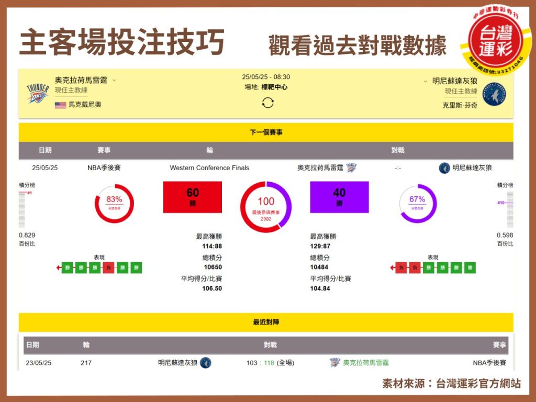Click the Western Conference Finals round text
This screenshot has width=536, height=402.
point(209,168)
